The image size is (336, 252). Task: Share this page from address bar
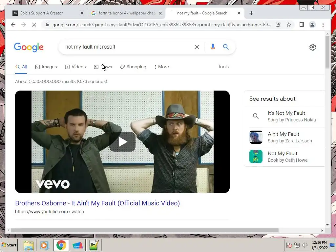tap(278, 25)
